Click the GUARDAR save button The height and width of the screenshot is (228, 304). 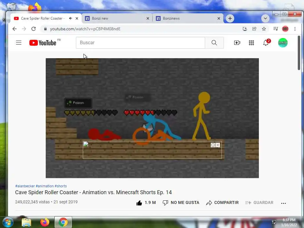click(259, 202)
